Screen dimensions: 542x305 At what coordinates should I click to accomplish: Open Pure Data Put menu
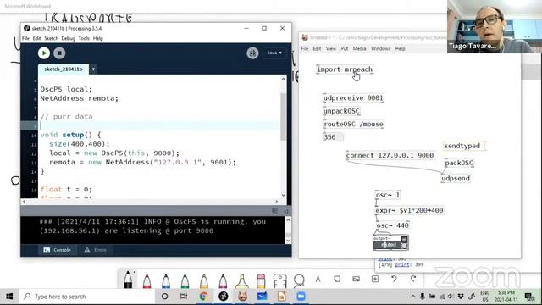click(345, 49)
